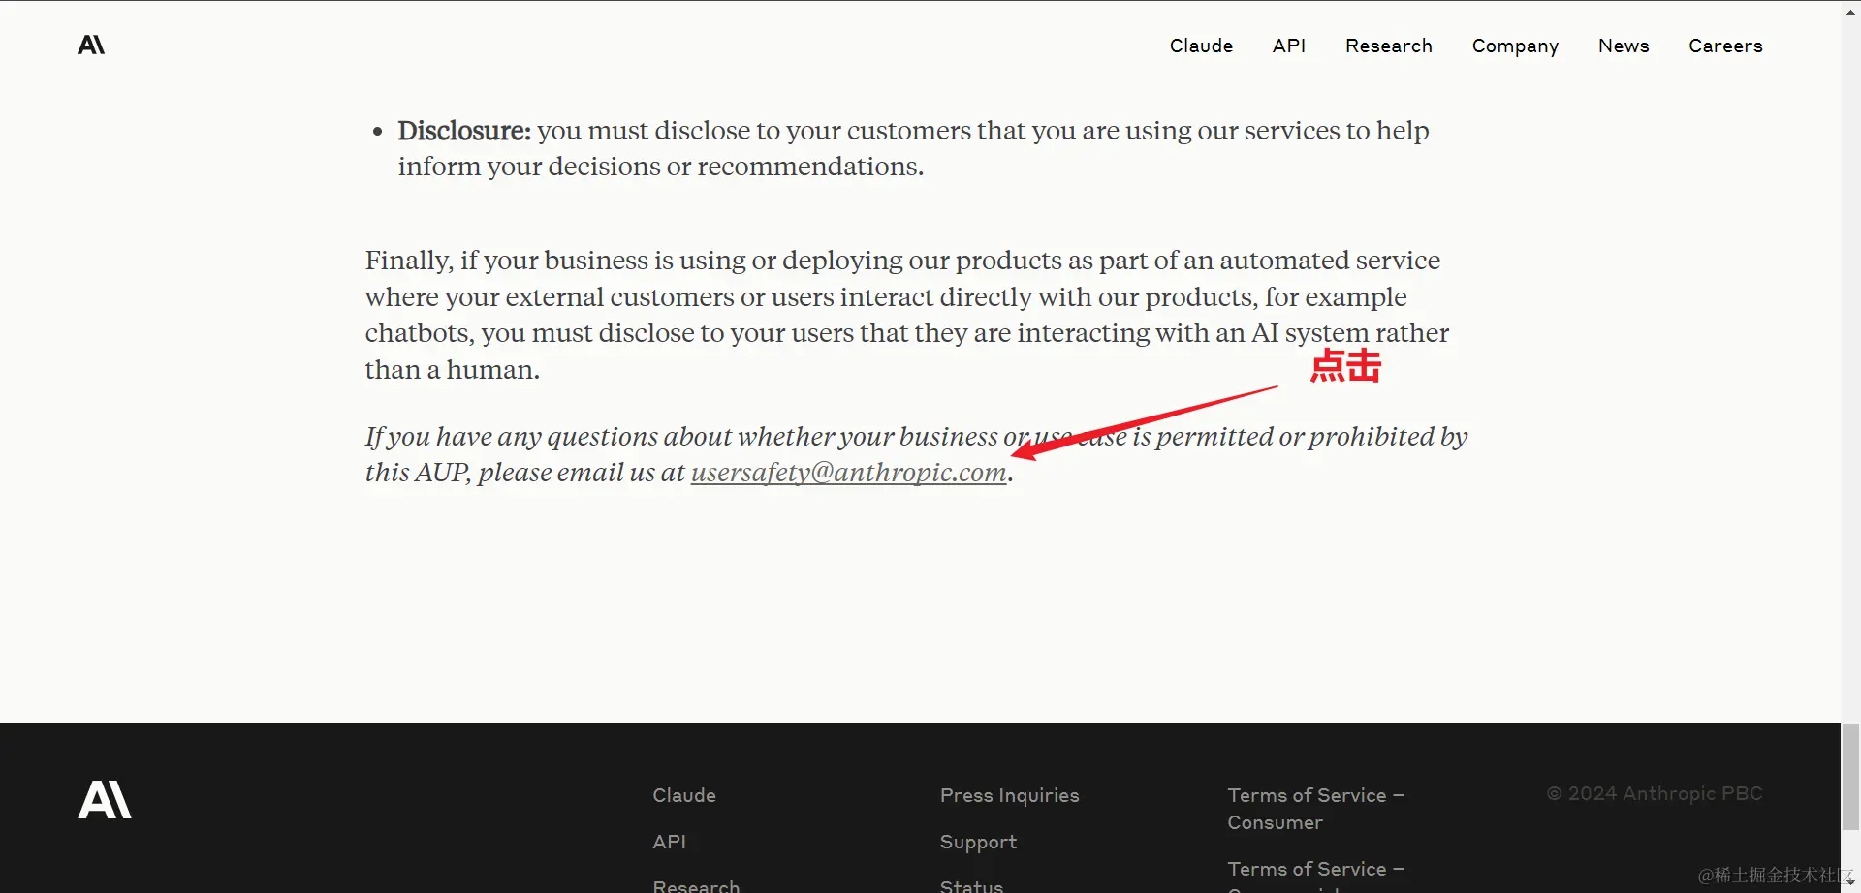Open Careers in the top navigation

pyautogui.click(x=1725, y=46)
